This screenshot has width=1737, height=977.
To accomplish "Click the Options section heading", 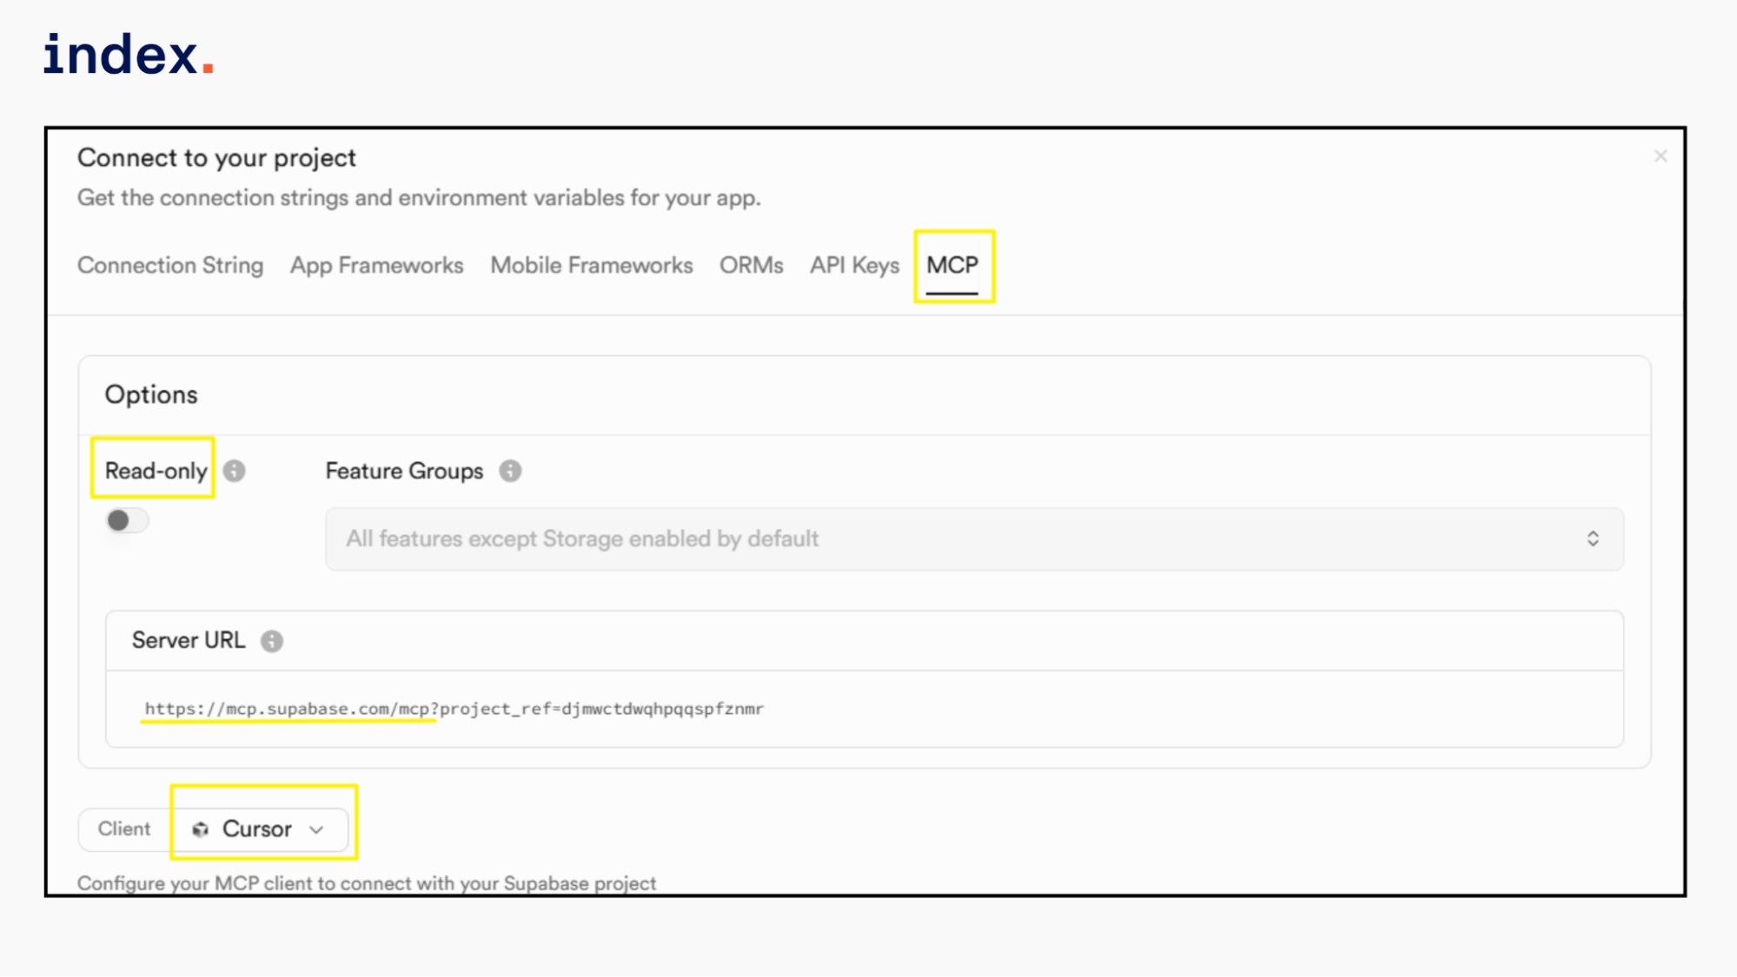I will pos(151,395).
